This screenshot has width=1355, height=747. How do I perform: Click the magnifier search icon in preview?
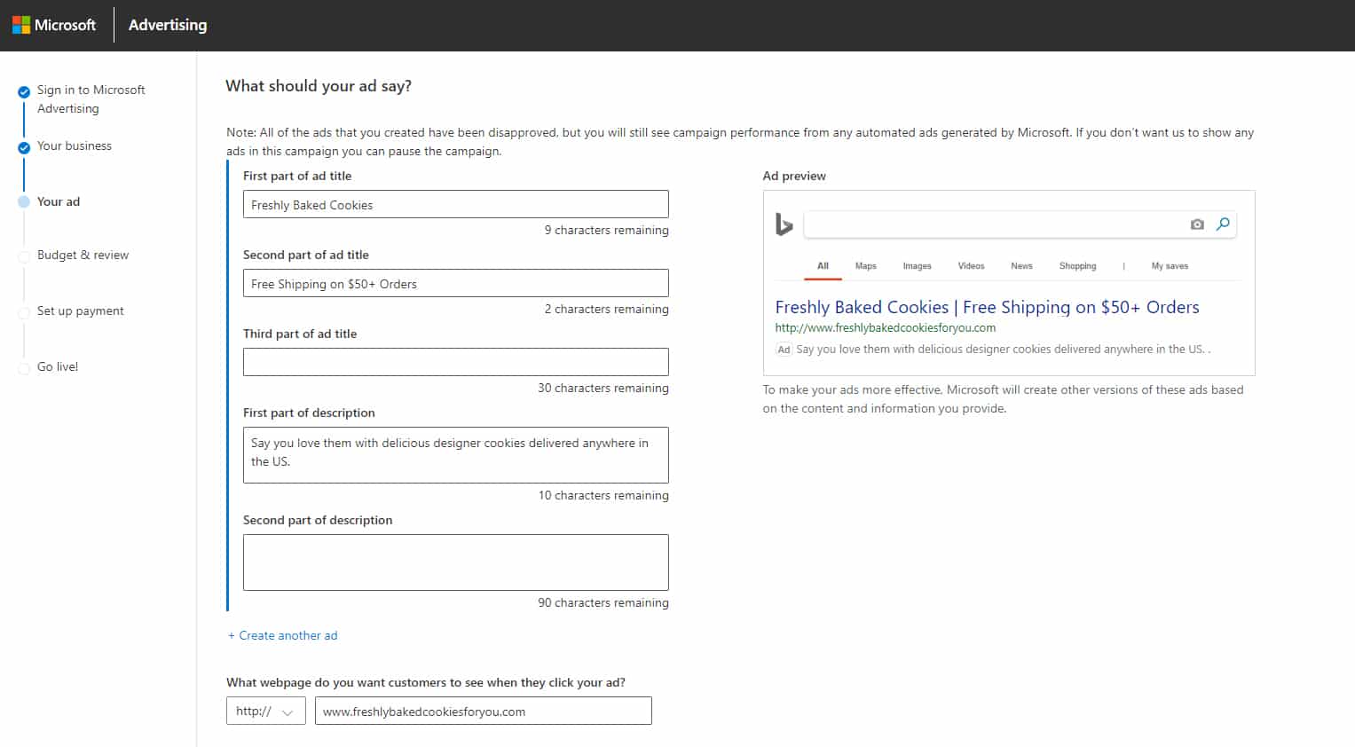[1224, 224]
